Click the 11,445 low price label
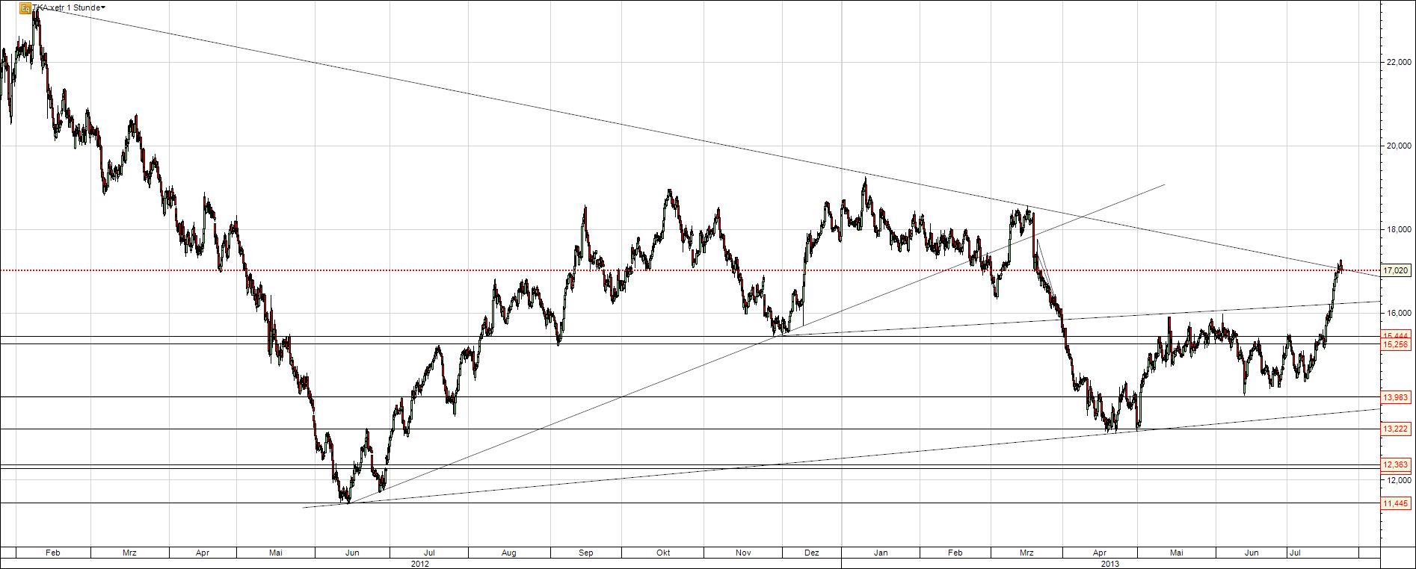The width and height of the screenshot is (1416, 569). click(1396, 504)
